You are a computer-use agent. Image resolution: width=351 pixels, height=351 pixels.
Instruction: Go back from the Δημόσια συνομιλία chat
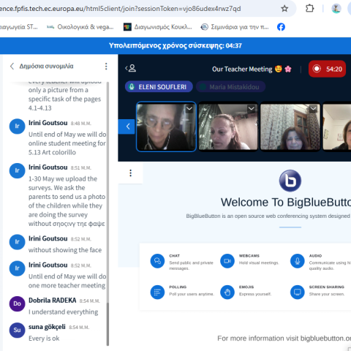coord(12,66)
